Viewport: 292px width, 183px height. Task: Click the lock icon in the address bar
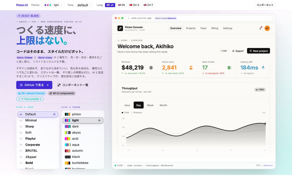coord(129,18)
